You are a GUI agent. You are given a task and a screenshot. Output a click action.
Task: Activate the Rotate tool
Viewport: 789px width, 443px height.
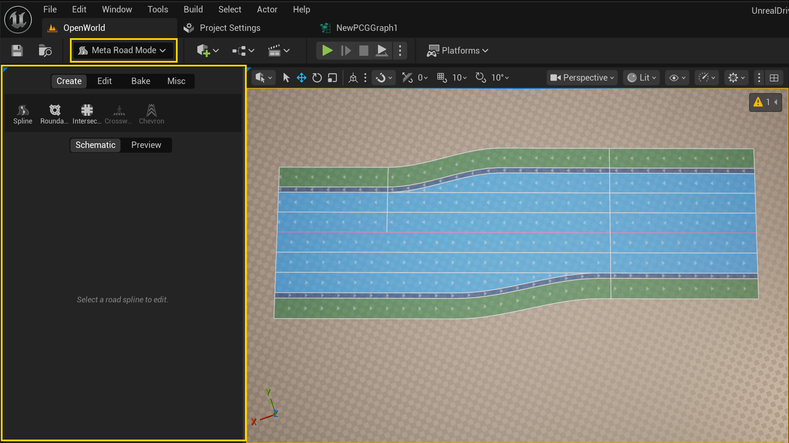coord(317,78)
